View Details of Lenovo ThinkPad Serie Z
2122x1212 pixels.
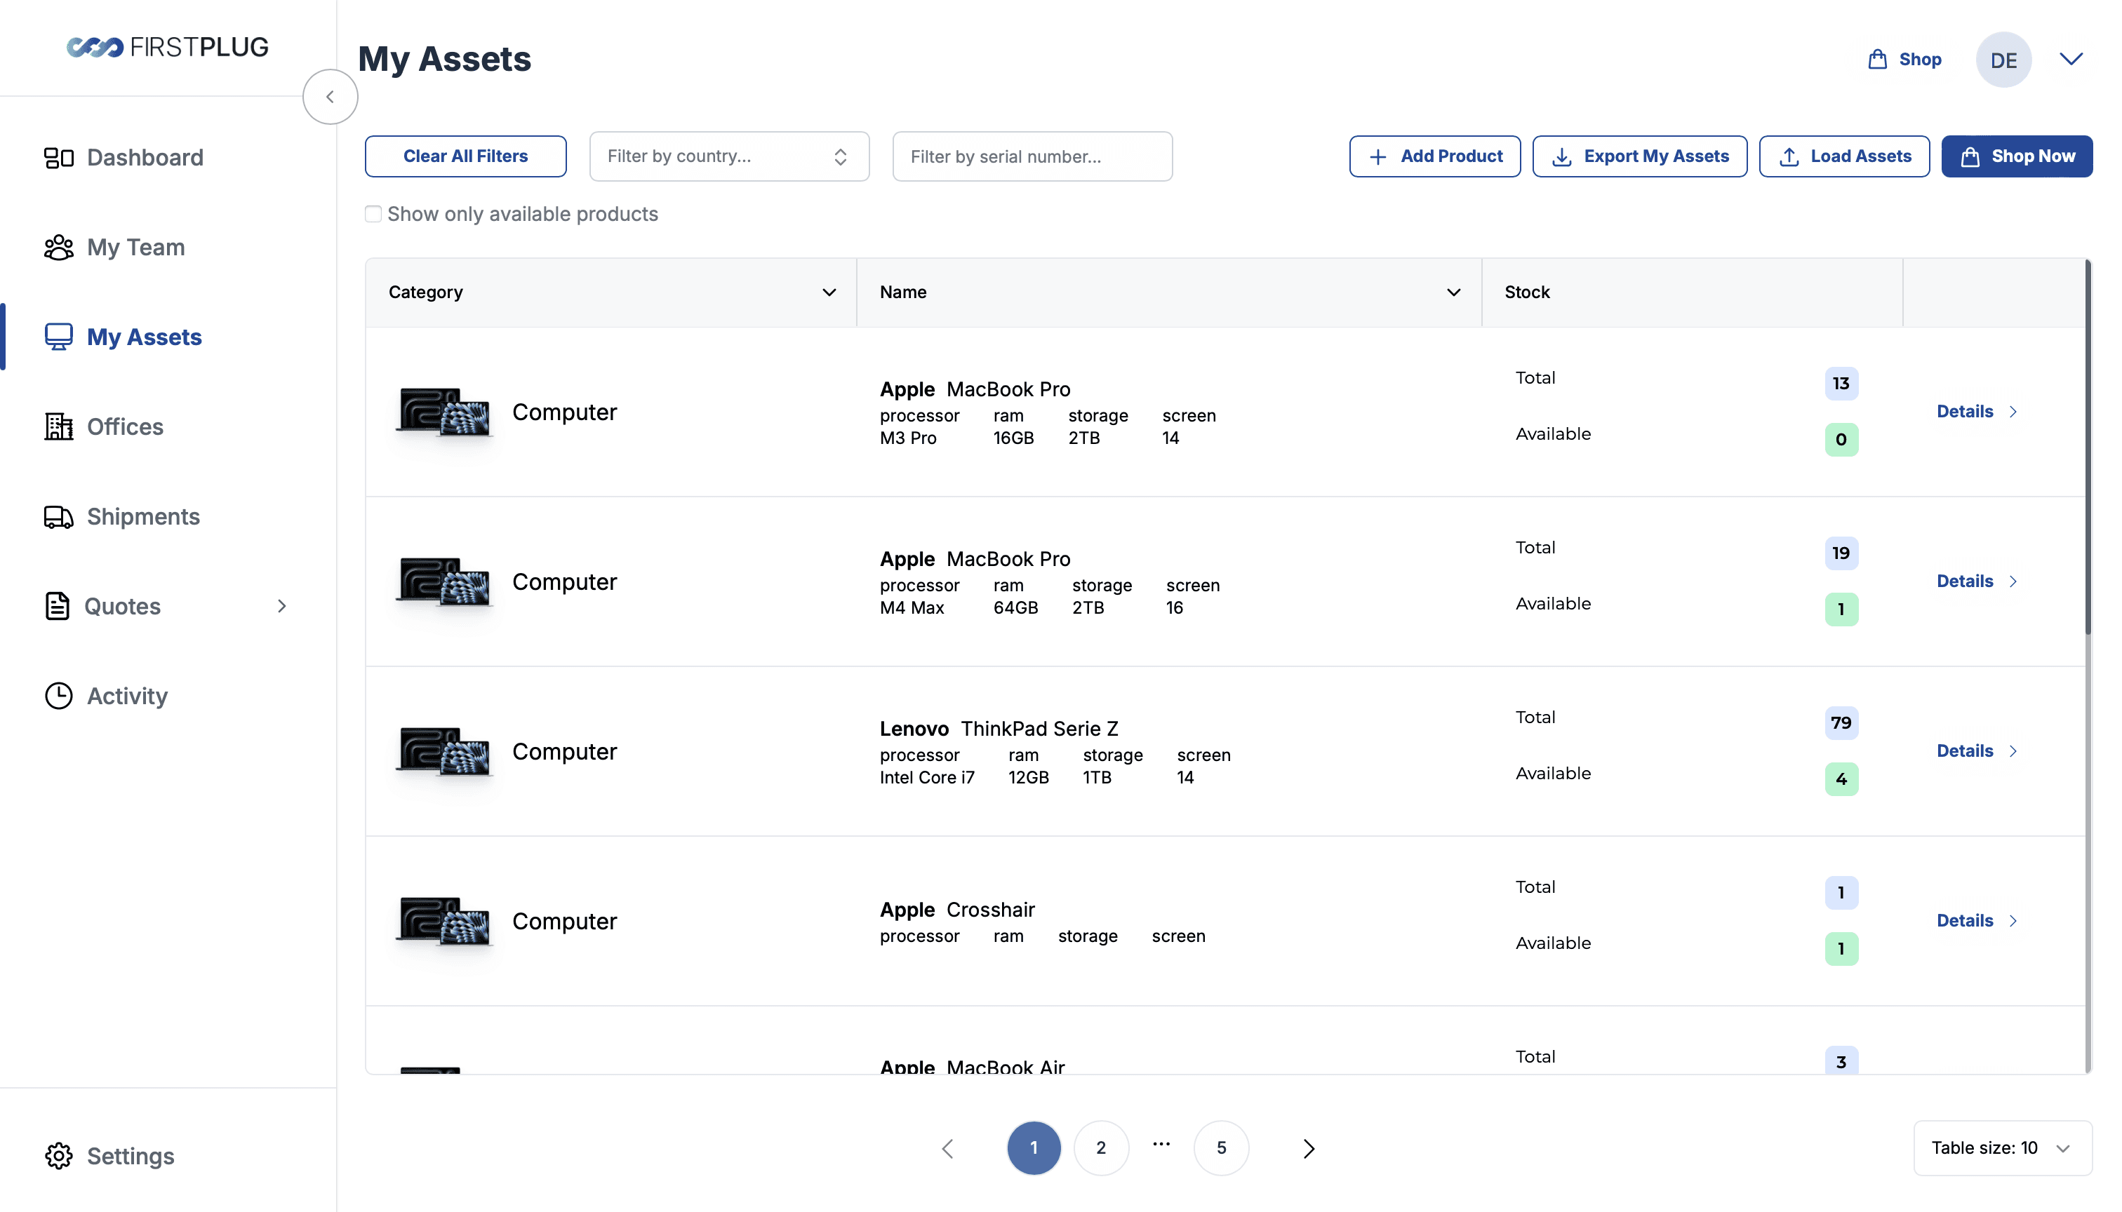(1976, 752)
